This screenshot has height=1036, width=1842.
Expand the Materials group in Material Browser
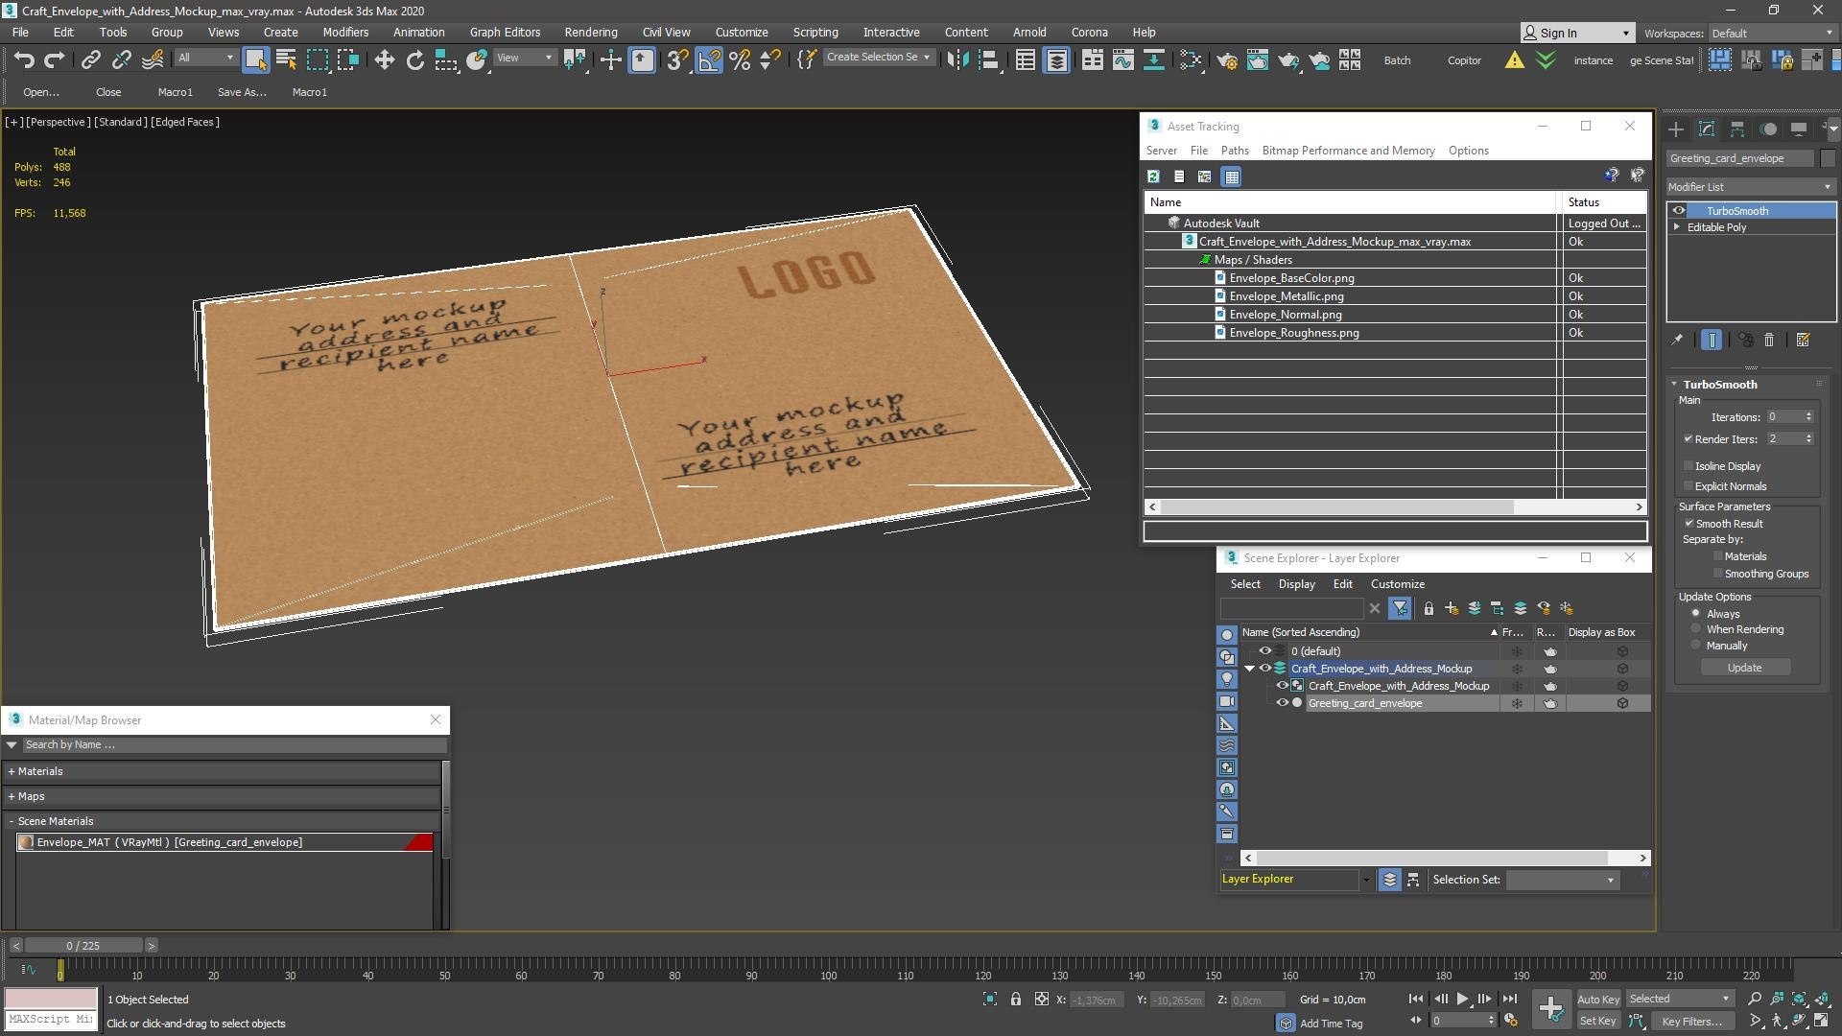12,771
